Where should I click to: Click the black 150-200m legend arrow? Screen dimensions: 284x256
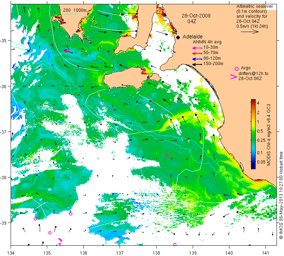tap(197, 64)
